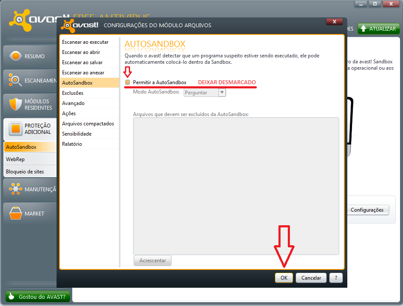403x306 pixels.
Task: Open the Exclusões settings page
Action: (89, 93)
